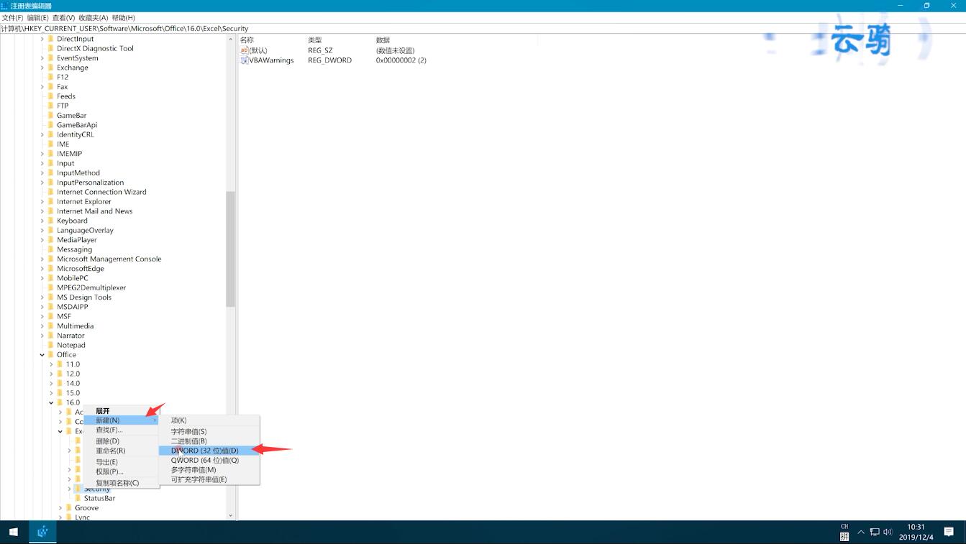966x544 pixels.
Task: Select the VBAWarnings DWORD value icon
Action: coord(245,60)
